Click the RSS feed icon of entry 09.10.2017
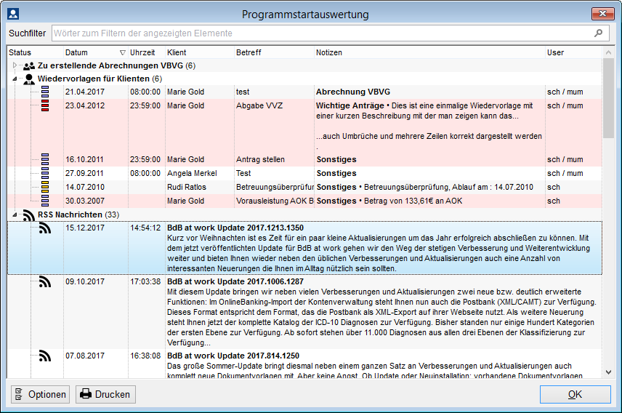 (x=45, y=281)
